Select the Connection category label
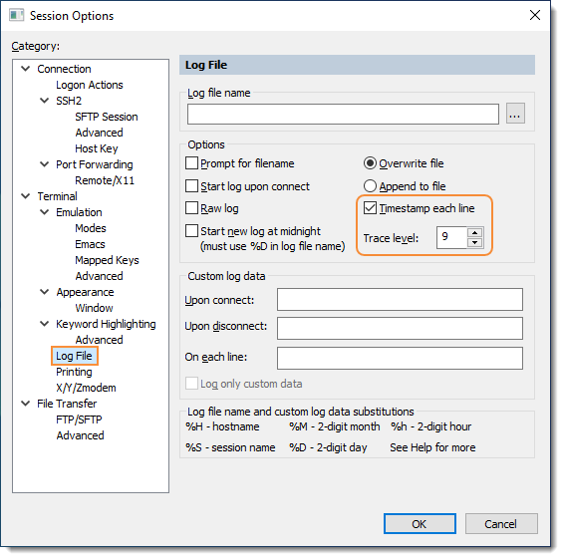Viewport: 563px width, 559px height. pyautogui.click(x=64, y=69)
